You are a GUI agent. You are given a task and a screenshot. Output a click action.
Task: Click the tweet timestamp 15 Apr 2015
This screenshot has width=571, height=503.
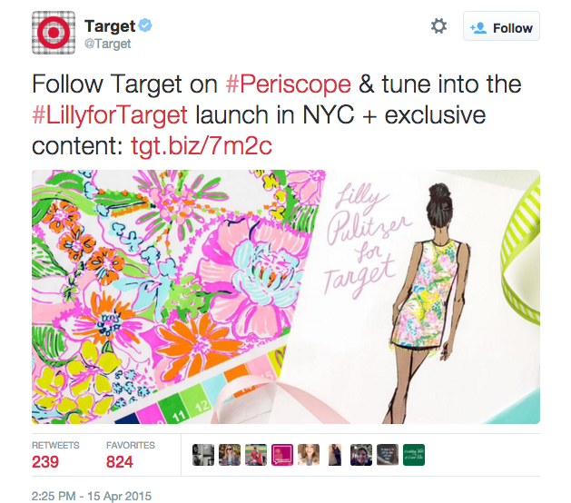pos(92,496)
